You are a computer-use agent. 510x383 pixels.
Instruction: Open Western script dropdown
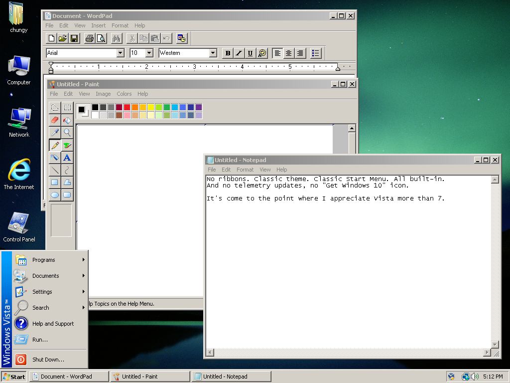(213, 53)
